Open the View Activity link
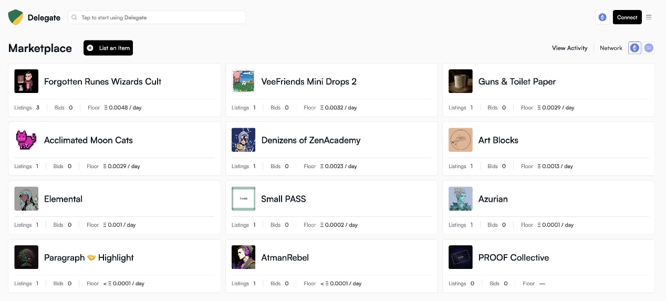Image resolution: width=666 pixels, height=301 pixels. 569,48
